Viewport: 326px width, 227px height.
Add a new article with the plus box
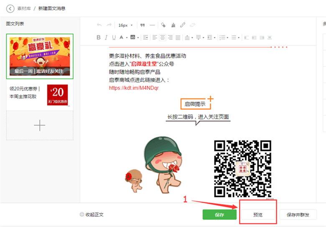40,125
